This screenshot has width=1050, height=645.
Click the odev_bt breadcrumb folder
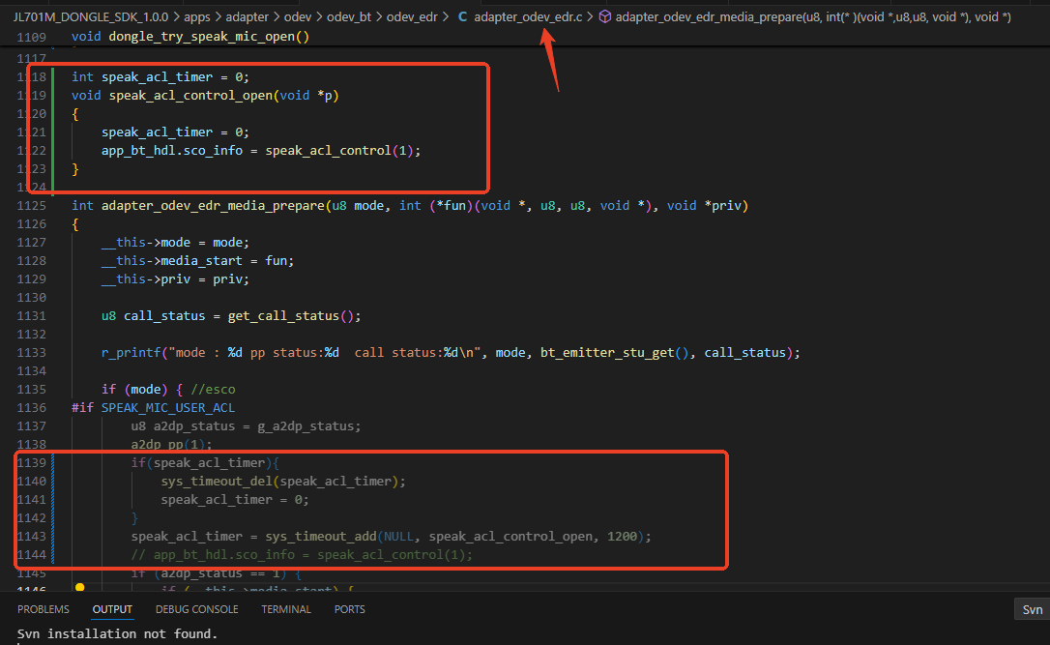pyautogui.click(x=349, y=16)
